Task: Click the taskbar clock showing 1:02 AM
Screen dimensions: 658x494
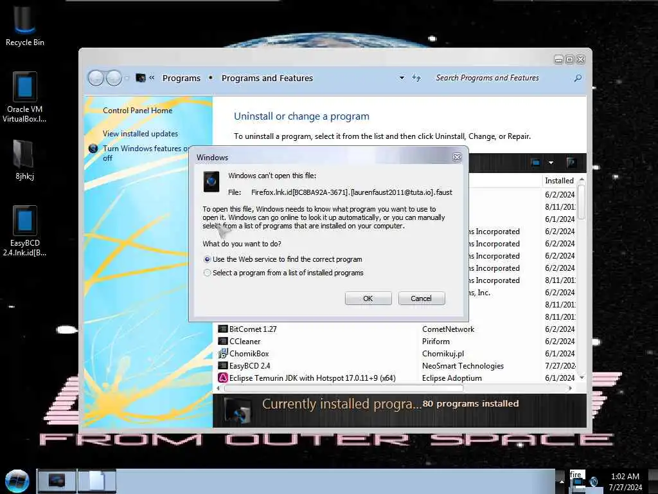Action: tap(625, 481)
